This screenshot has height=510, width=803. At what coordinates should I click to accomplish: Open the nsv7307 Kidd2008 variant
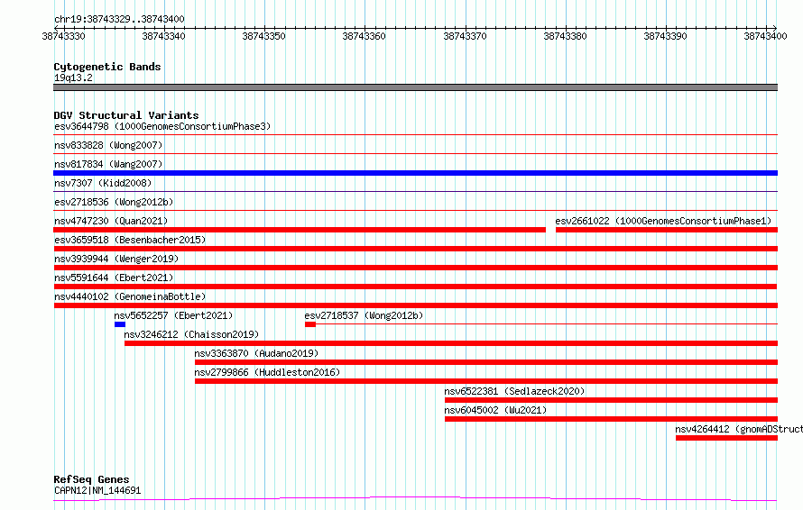click(x=103, y=183)
